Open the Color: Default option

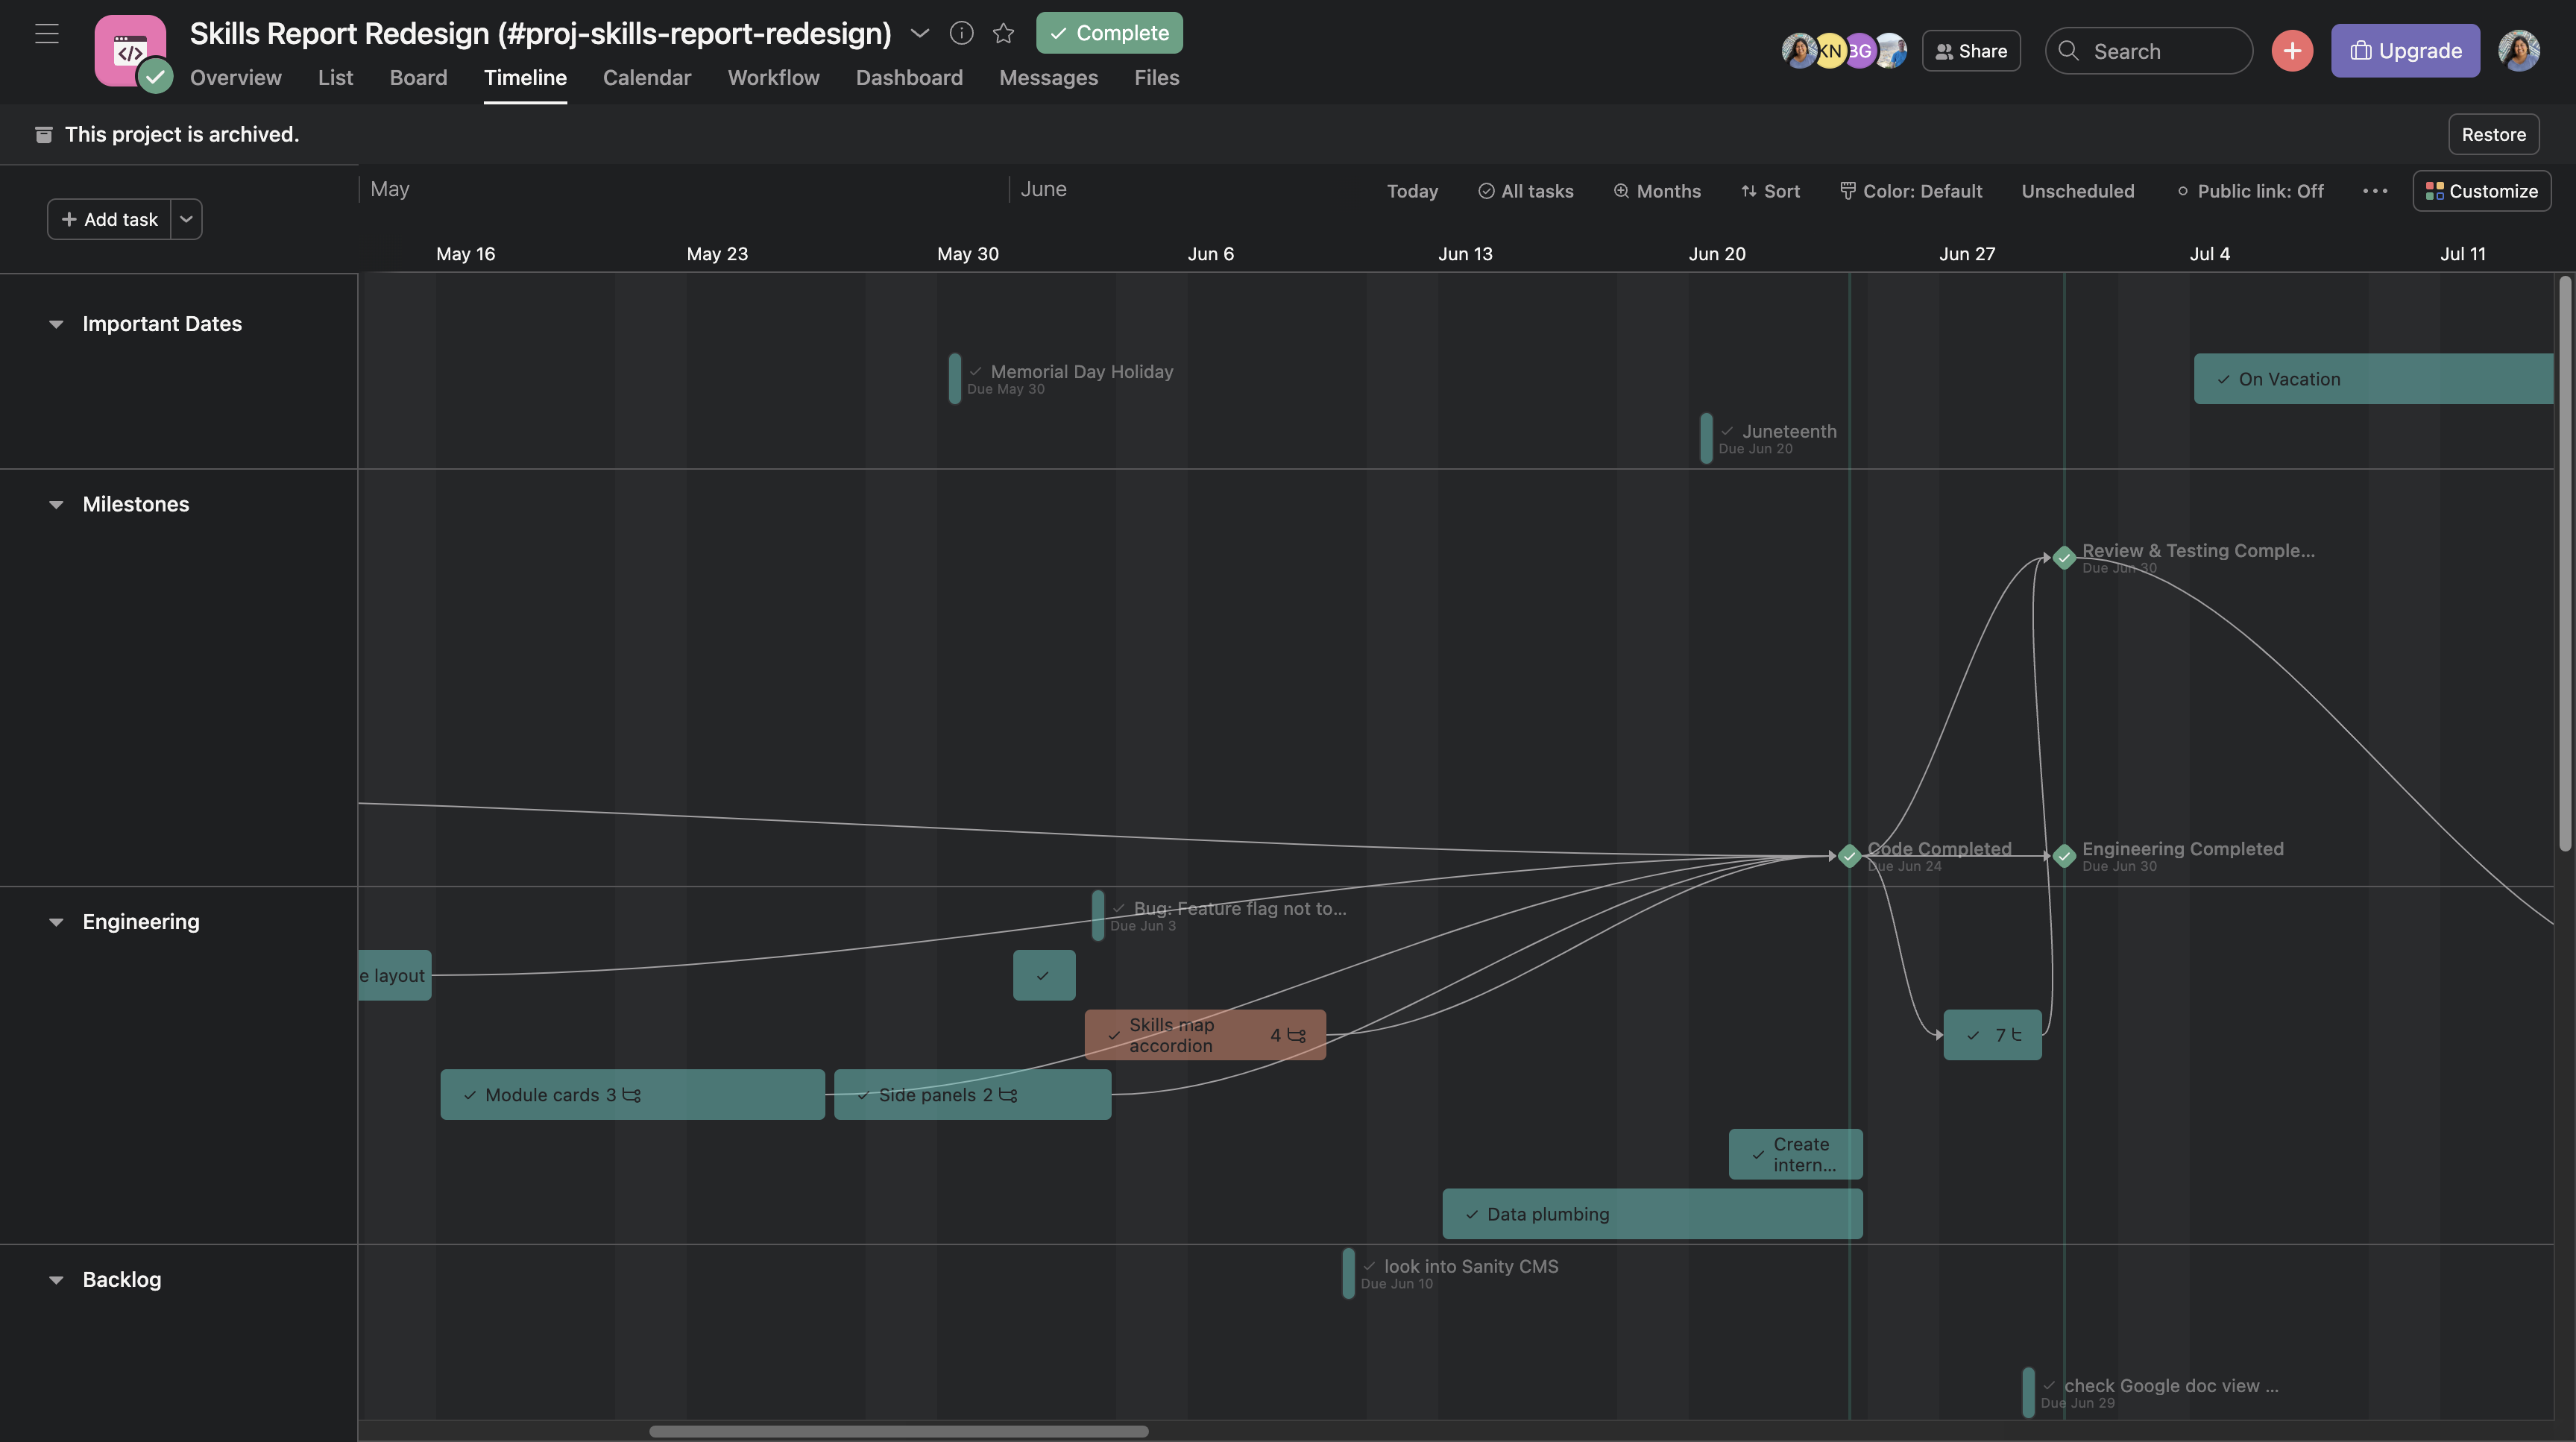coord(1910,191)
